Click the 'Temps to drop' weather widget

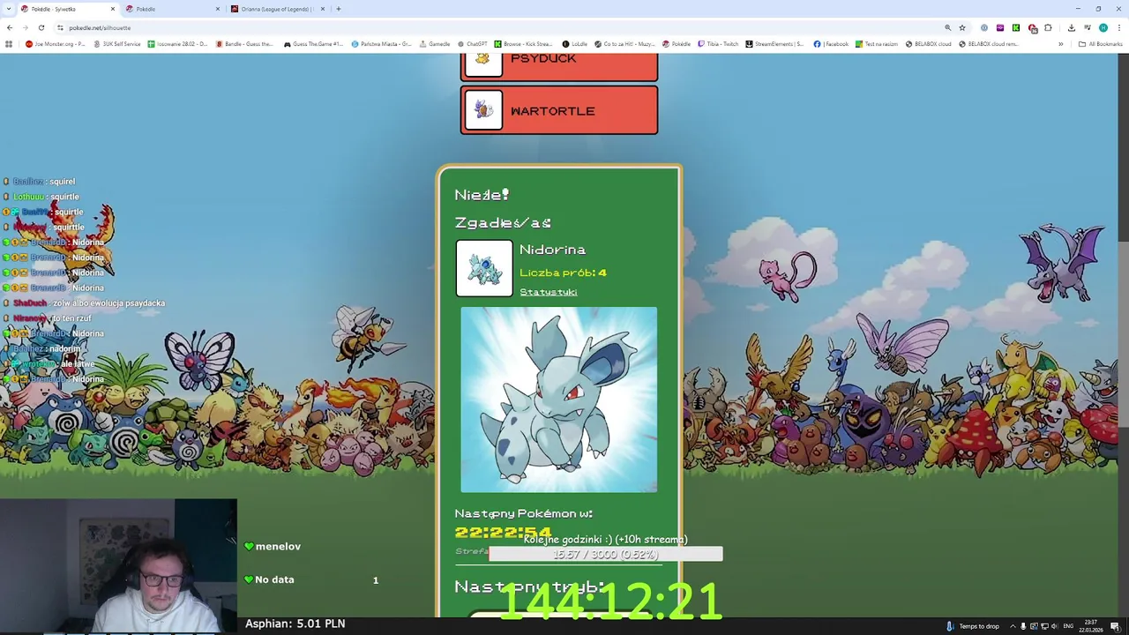(x=972, y=626)
